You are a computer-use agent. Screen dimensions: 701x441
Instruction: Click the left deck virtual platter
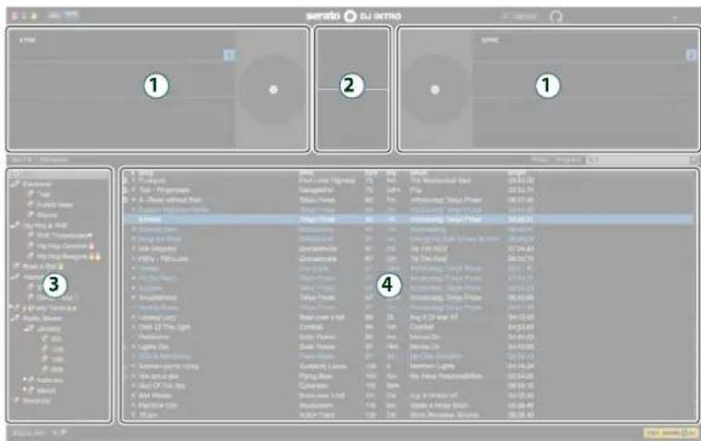pyautogui.click(x=273, y=90)
